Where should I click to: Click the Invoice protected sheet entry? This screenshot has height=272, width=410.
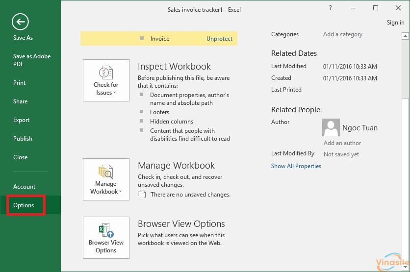[x=159, y=39]
